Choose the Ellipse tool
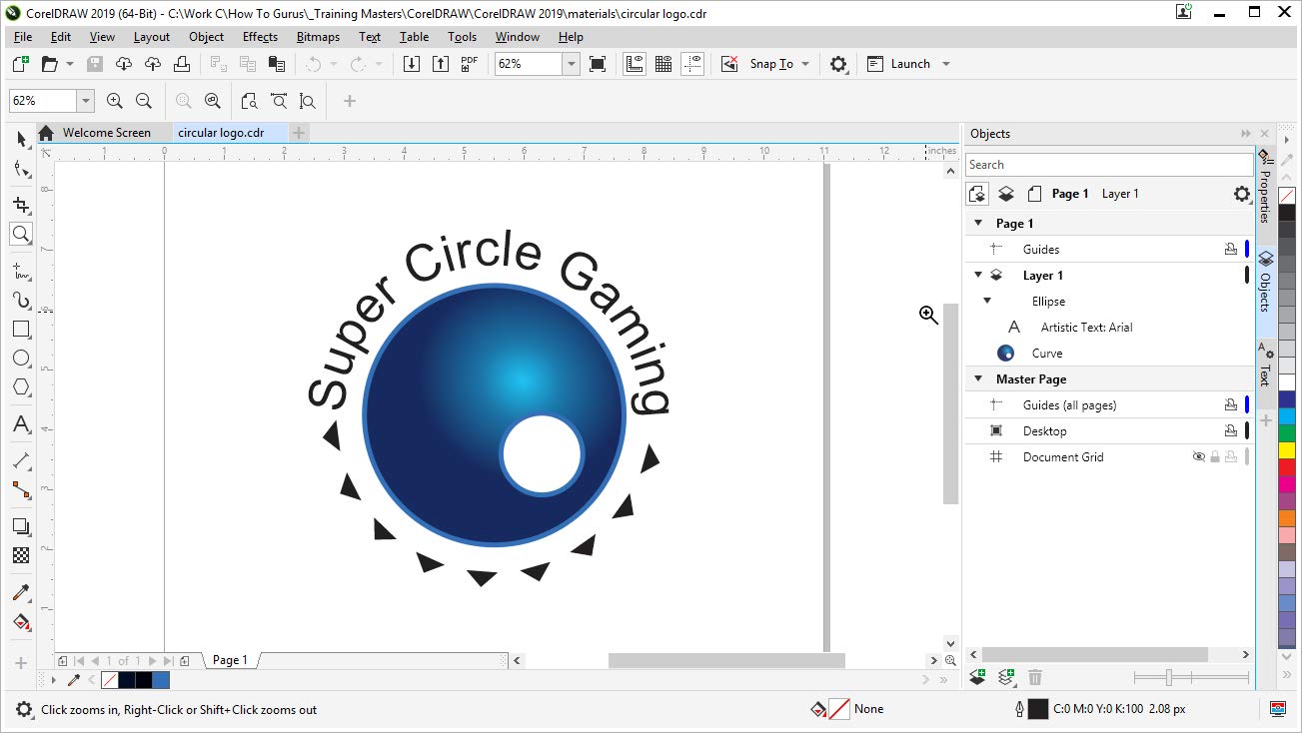Image resolution: width=1302 pixels, height=733 pixels. (21, 358)
